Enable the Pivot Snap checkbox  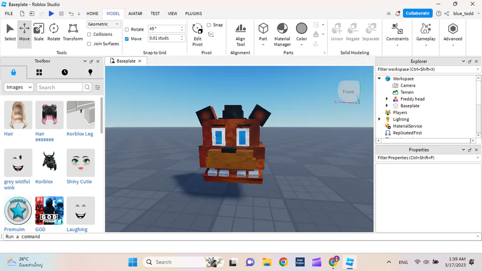[x=209, y=25]
